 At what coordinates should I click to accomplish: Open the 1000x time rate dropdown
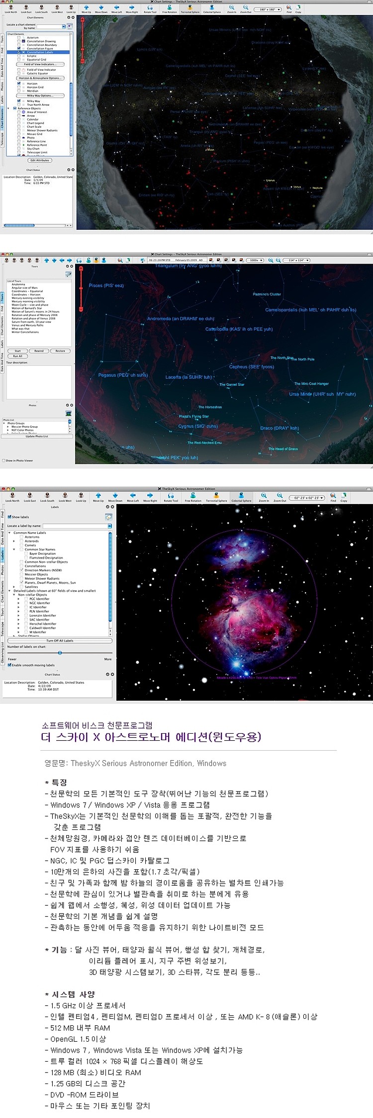point(256,260)
